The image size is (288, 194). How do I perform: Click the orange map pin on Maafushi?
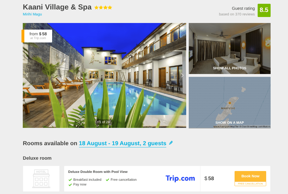coord(230,103)
